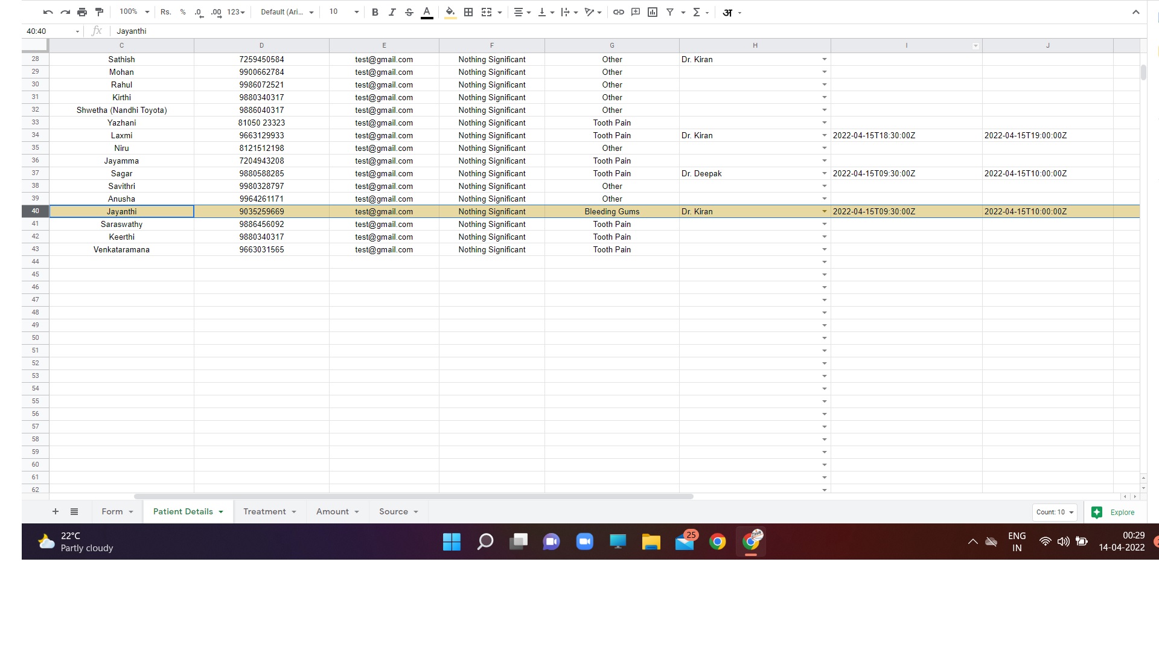
Task: Open doctor dropdown for Sagar row
Action: (824, 173)
